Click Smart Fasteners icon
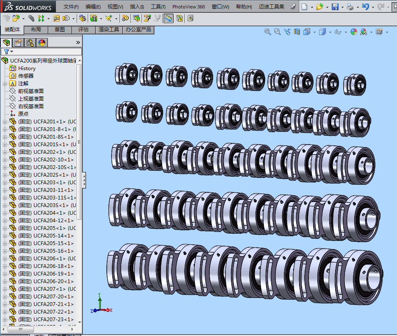This screenshot has height=336, width=397. pyautogui.click(x=56, y=18)
